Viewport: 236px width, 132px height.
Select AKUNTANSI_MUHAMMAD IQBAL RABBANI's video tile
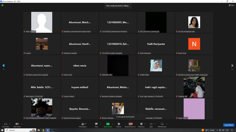click(x=42, y=109)
